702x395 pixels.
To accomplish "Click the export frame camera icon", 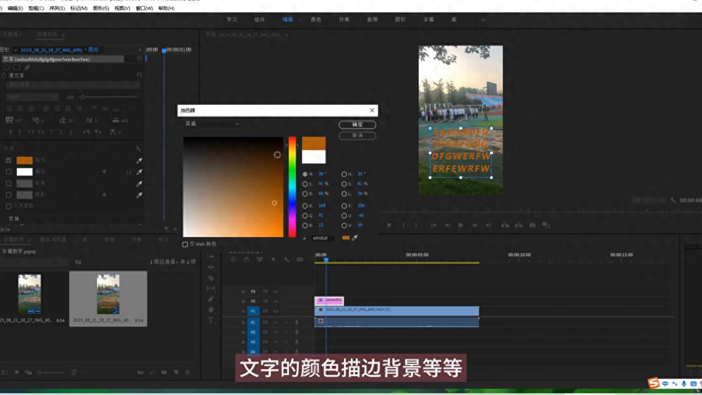I will point(532,225).
